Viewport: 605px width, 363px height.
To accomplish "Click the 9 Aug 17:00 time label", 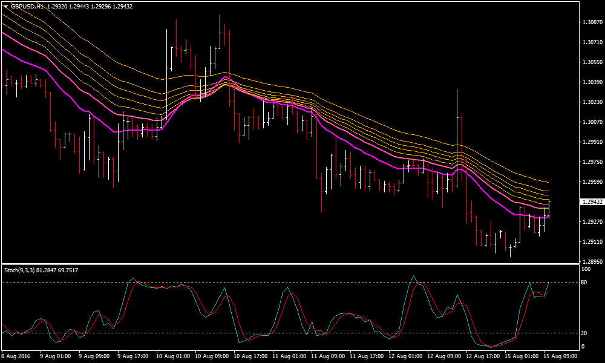I will 133,356.
